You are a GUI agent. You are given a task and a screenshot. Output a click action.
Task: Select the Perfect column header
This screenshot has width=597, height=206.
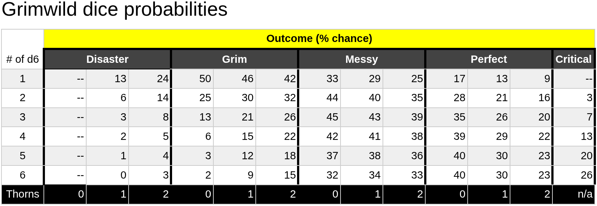[488, 59]
